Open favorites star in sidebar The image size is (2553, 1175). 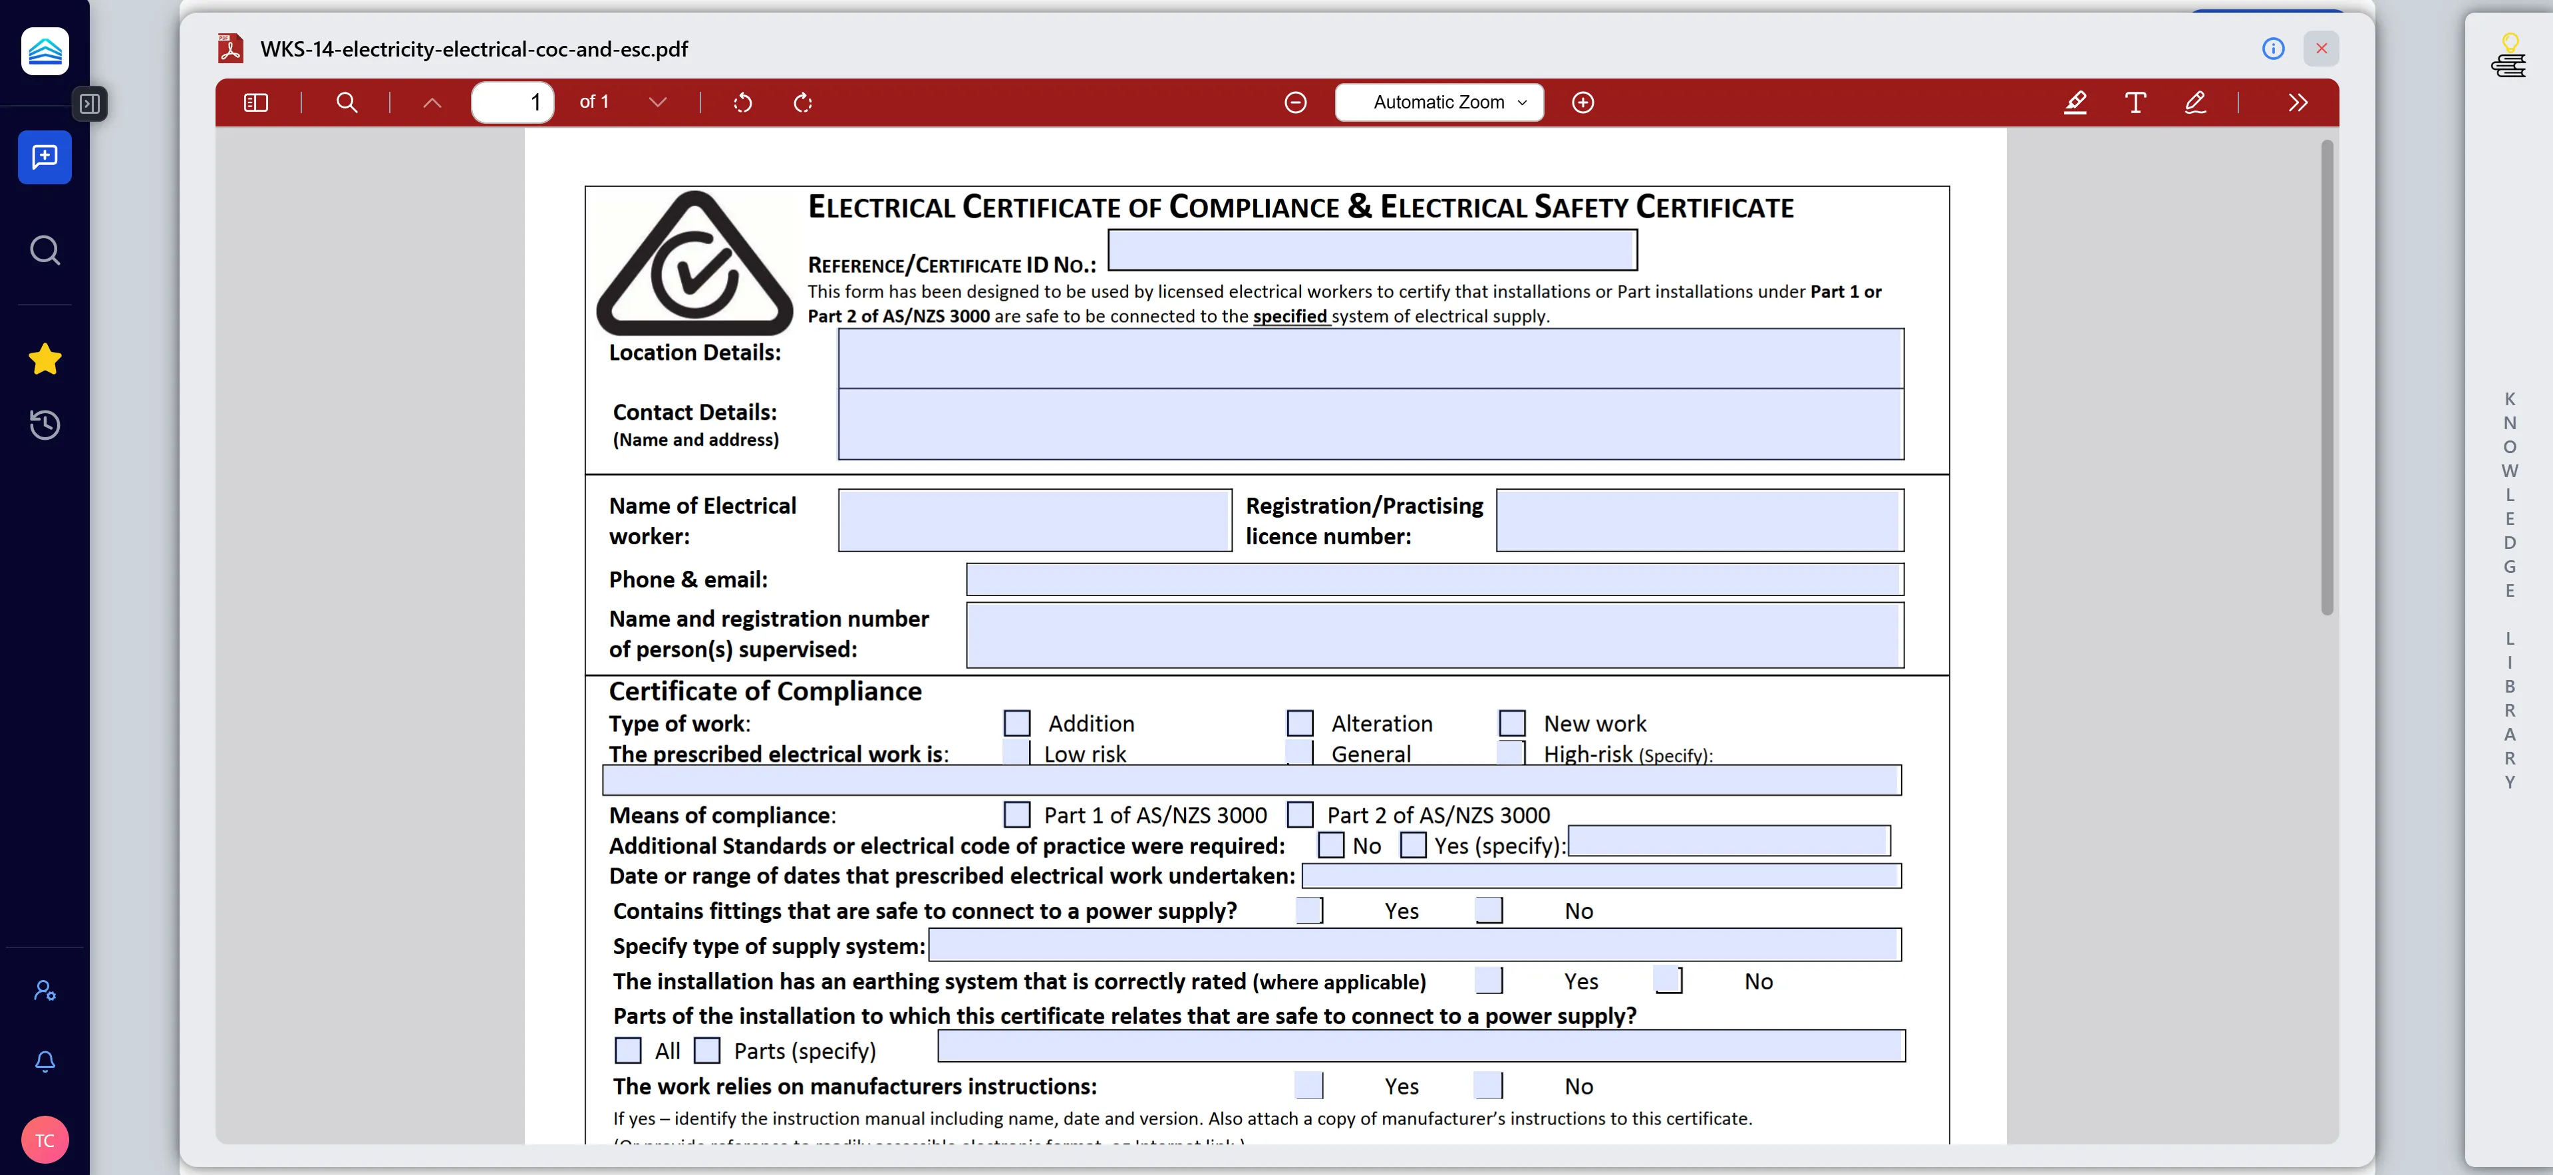[45, 359]
